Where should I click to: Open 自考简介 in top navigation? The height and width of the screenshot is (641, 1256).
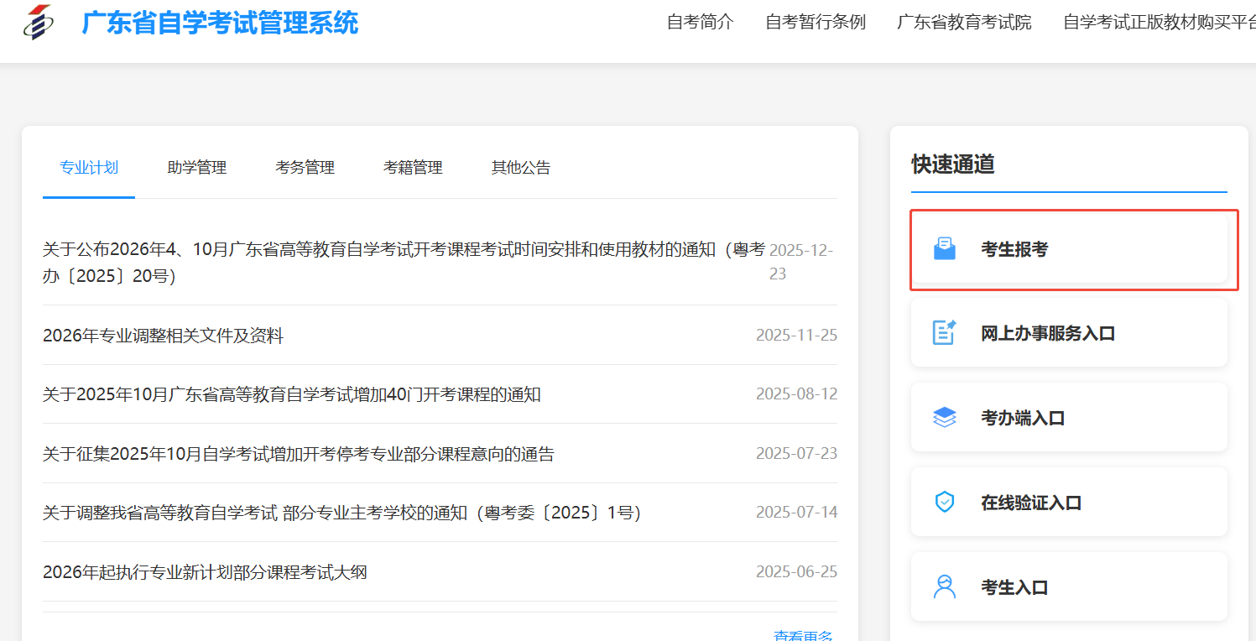click(x=701, y=23)
